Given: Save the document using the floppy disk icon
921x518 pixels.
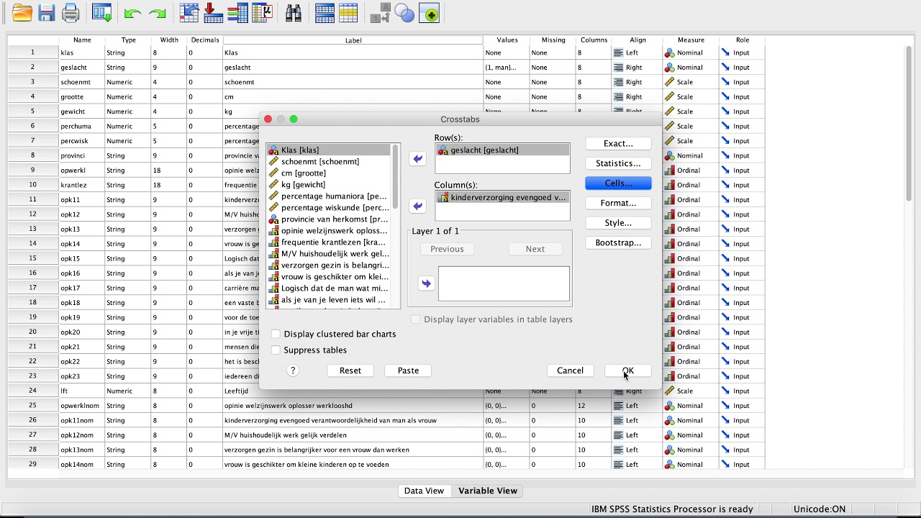Looking at the screenshot, I should click(x=47, y=13).
